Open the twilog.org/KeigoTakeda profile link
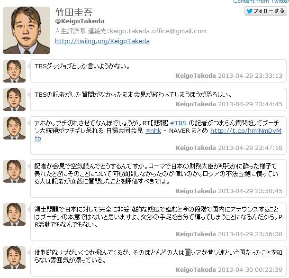The height and width of the screenshot is (278, 289). click(102, 41)
